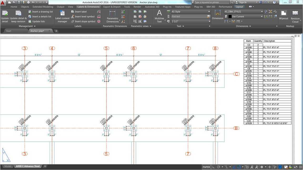303x170 pixels.
Task: Insert a slope symbol
Action: point(83,22)
